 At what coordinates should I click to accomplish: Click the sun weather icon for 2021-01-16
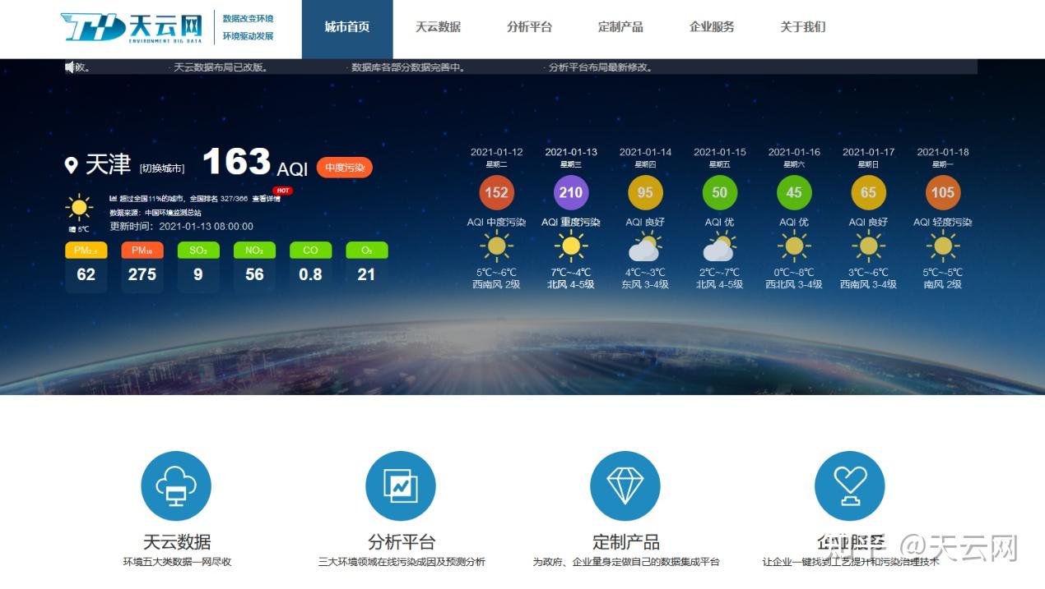[794, 246]
